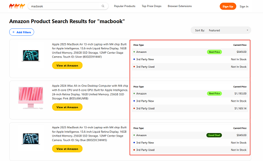Open the Sky Blue MacBook Air thumbnail

(31, 139)
